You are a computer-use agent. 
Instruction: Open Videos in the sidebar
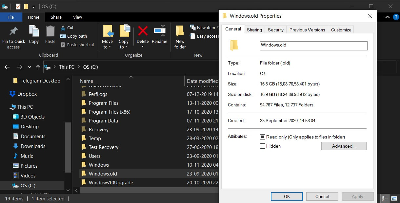[28, 175]
